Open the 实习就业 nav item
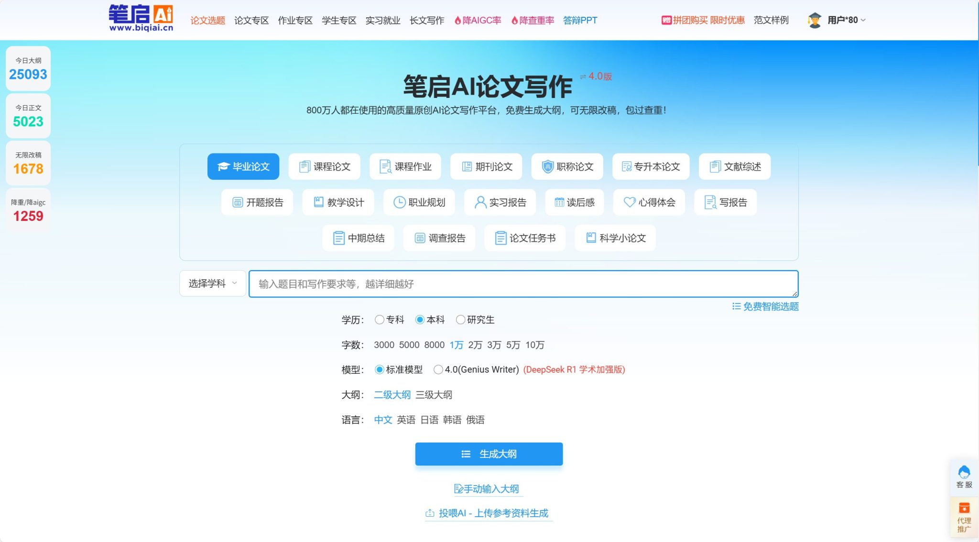The width and height of the screenshot is (979, 542). tap(383, 20)
